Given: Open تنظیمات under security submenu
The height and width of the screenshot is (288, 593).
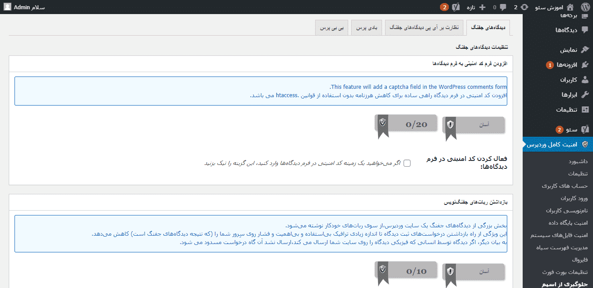Looking at the screenshot, I should (x=578, y=174).
